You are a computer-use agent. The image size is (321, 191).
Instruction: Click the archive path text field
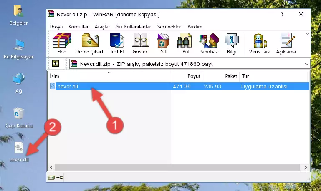[190, 64]
